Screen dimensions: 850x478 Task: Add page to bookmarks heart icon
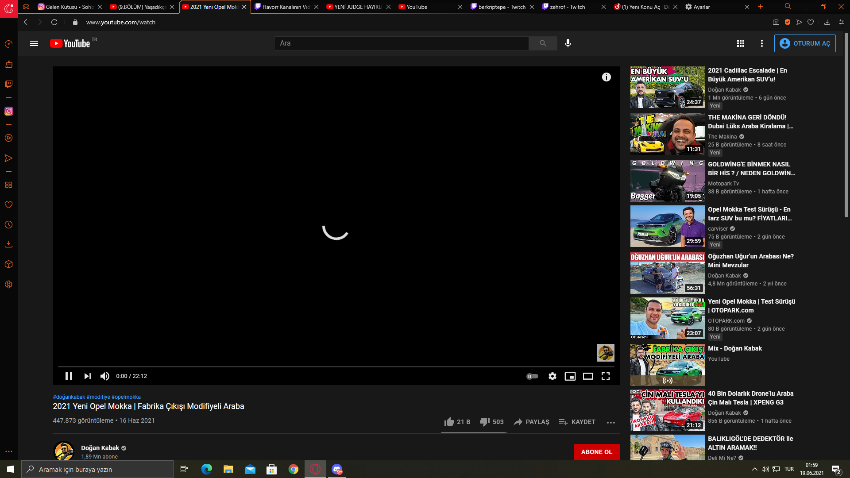click(x=811, y=22)
